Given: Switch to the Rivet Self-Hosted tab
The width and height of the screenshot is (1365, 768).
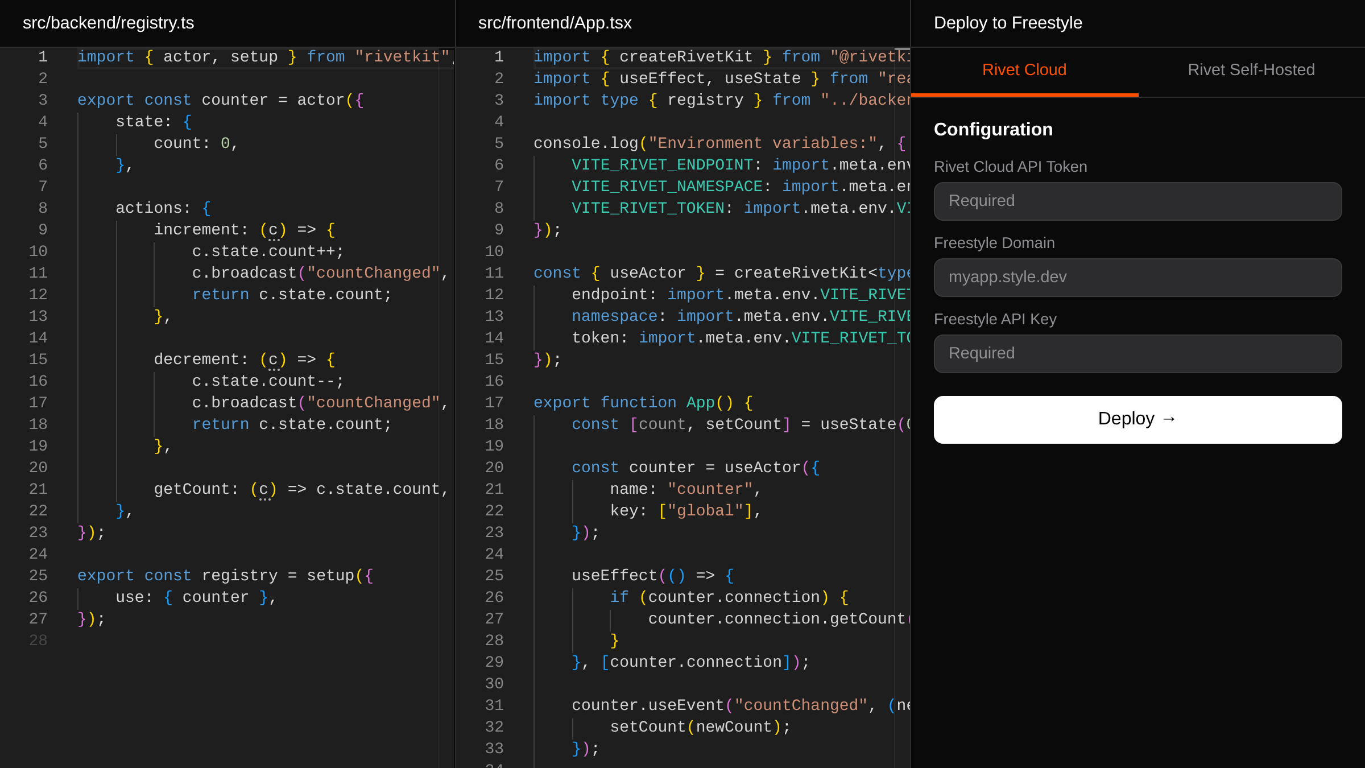Looking at the screenshot, I should click(1251, 70).
